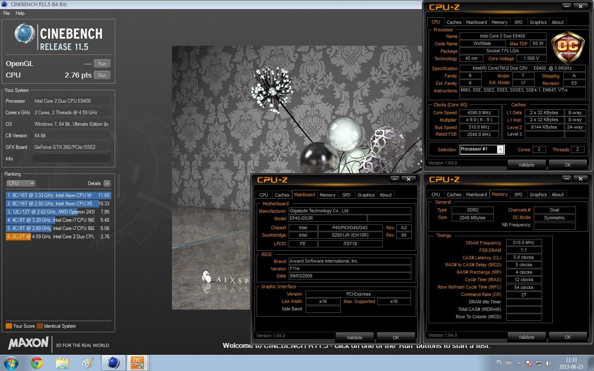Click the PL language indicator
The image size is (594, 371).
pos(499,362)
